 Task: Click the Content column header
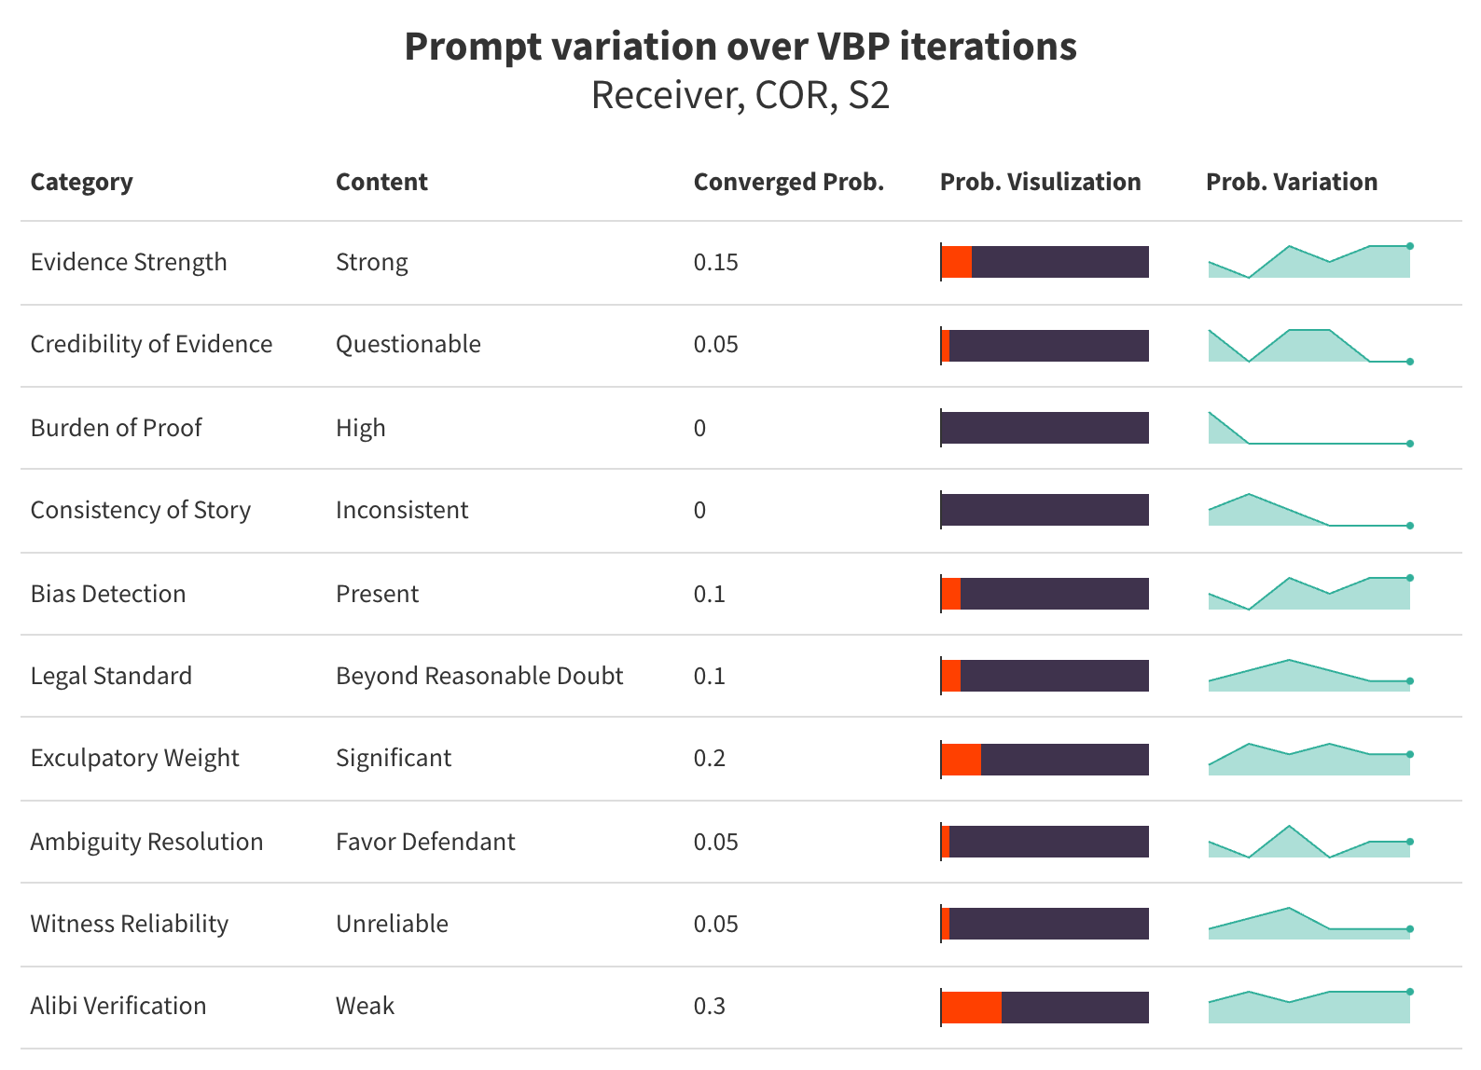(x=381, y=182)
